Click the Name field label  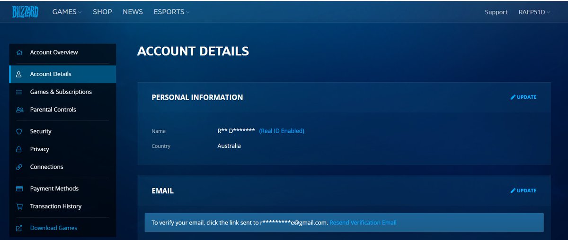pos(159,131)
